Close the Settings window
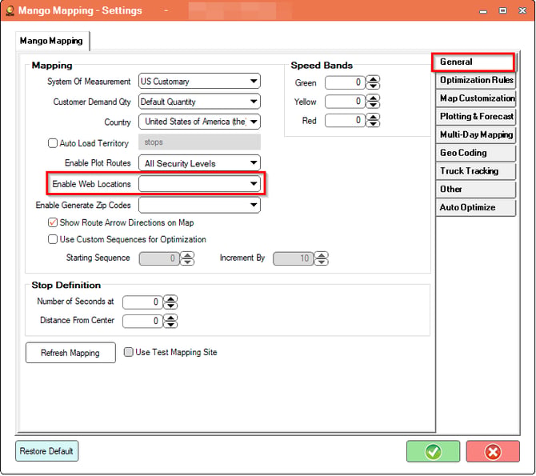The image size is (536, 476). 522,10
